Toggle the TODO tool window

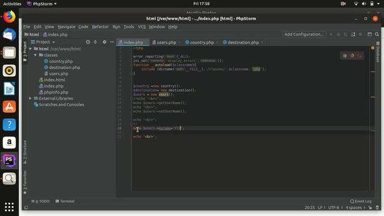[x=40, y=202]
